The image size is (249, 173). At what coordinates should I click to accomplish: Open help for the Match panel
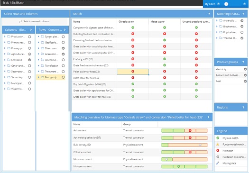click(209, 14)
